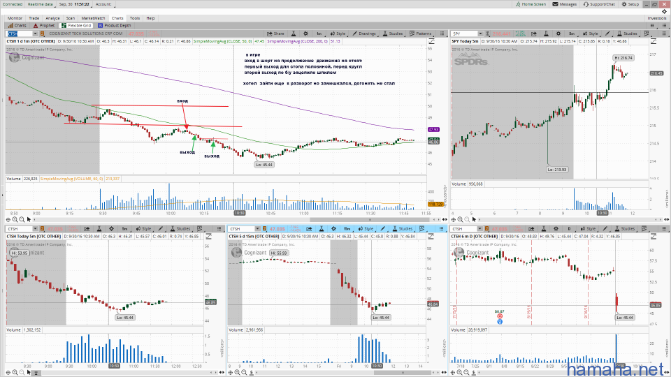This screenshot has height=377, width=671.
Task: Open Share menu on CTSH 1m chart
Action: click(x=275, y=34)
